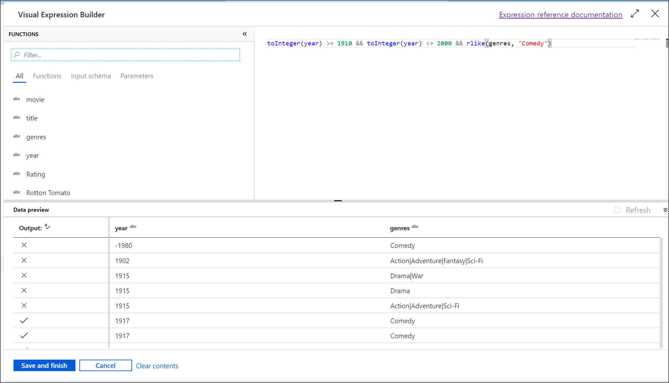Select the Functions tab in panel

(x=47, y=76)
